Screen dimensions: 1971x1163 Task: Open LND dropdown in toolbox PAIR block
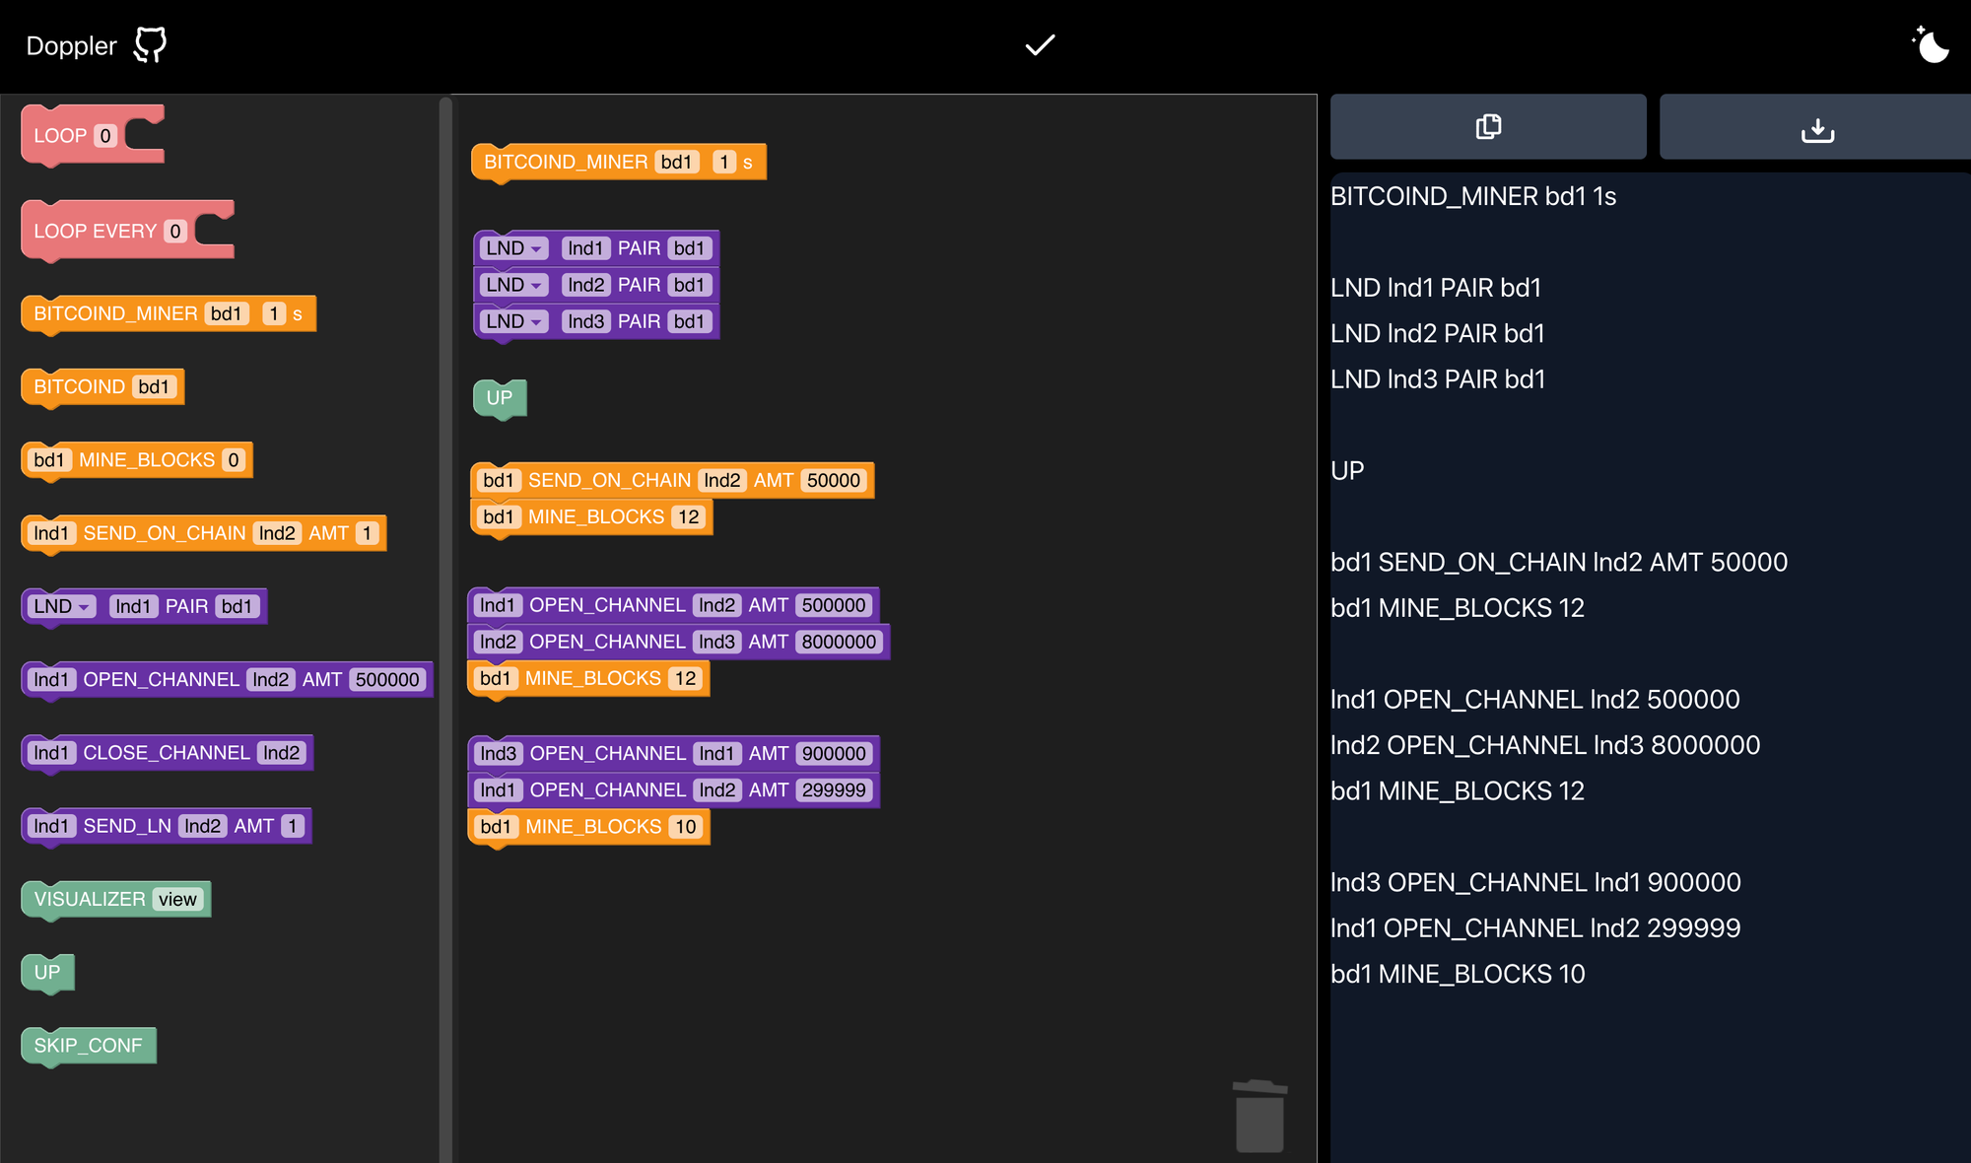click(x=61, y=606)
